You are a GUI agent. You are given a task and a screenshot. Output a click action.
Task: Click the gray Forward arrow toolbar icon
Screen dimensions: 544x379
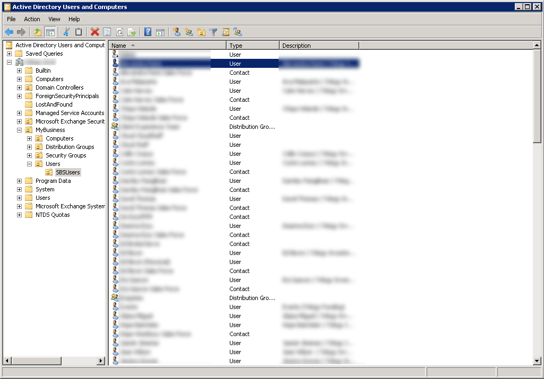[x=21, y=32]
